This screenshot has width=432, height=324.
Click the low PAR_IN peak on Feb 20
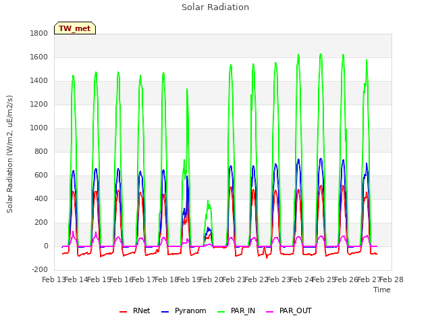click(208, 201)
